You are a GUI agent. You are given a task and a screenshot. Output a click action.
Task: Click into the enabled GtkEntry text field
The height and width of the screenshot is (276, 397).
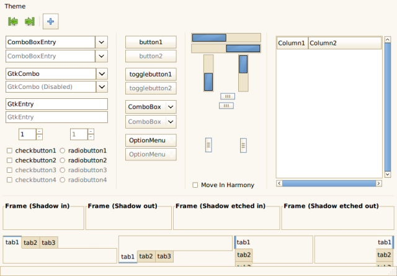(x=56, y=104)
